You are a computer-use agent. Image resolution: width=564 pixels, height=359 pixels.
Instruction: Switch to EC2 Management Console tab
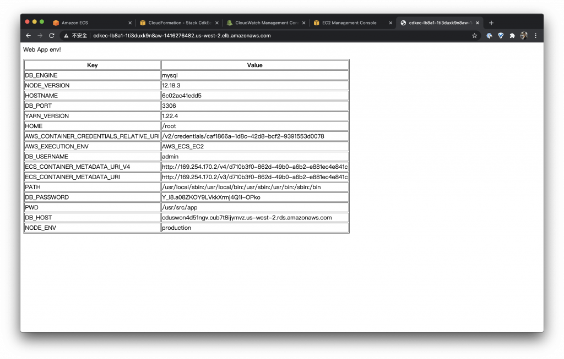point(353,23)
